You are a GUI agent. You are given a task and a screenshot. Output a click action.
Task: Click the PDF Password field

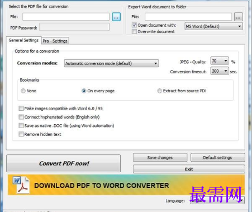(x=74, y=27)
